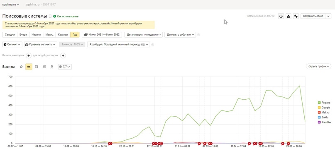Open the 7/7 annotations dropdown
Viewport: 335px width, 149px height.
65,67
